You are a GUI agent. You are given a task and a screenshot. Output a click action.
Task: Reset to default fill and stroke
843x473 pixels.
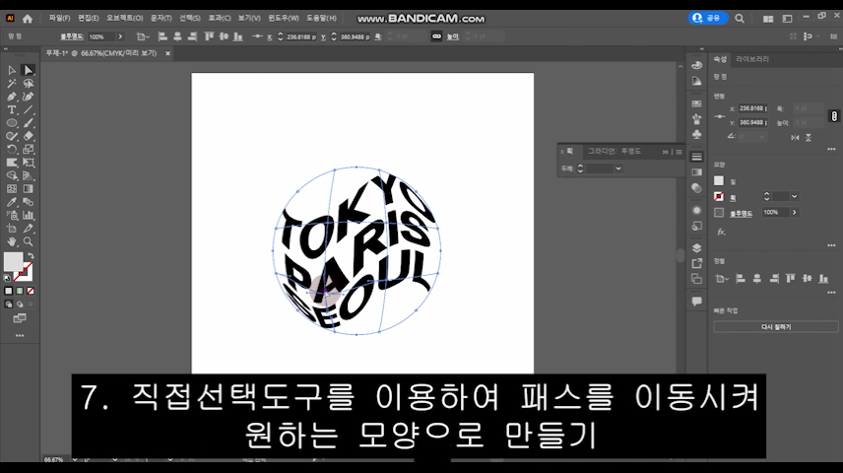click(x=7, y=278)
